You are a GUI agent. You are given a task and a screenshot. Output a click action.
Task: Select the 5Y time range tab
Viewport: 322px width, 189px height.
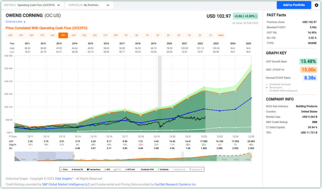[169, 35]
